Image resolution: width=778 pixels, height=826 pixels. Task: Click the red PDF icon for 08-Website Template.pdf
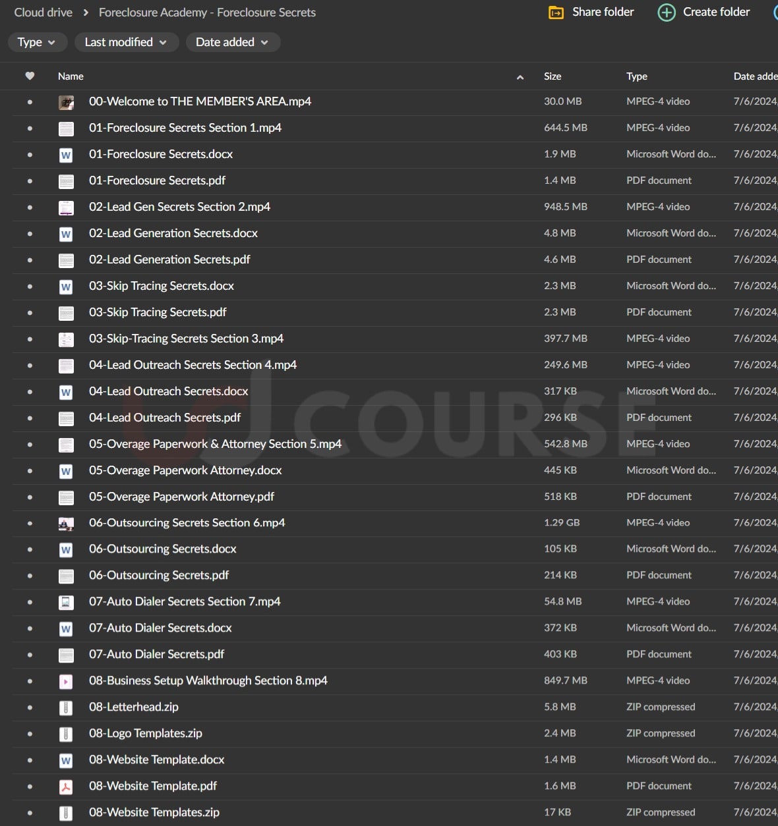[x=66, y=786]
